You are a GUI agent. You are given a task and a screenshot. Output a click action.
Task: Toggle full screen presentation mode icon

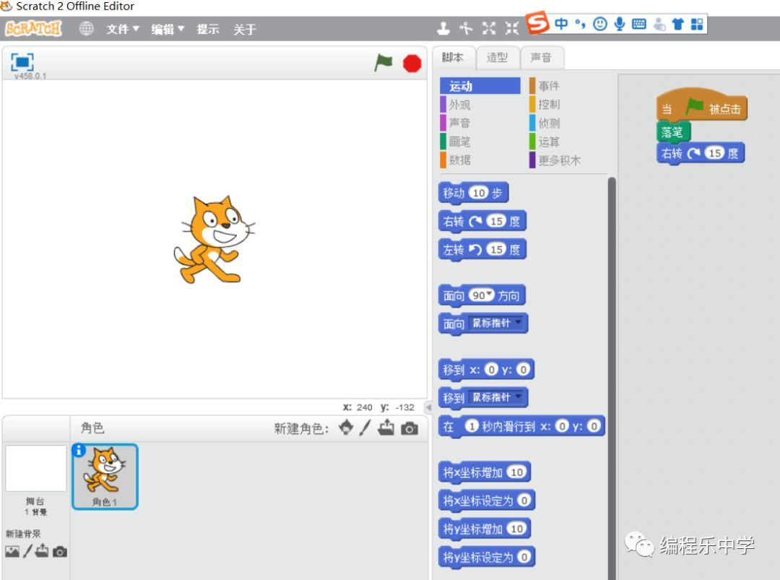[22, 63]
